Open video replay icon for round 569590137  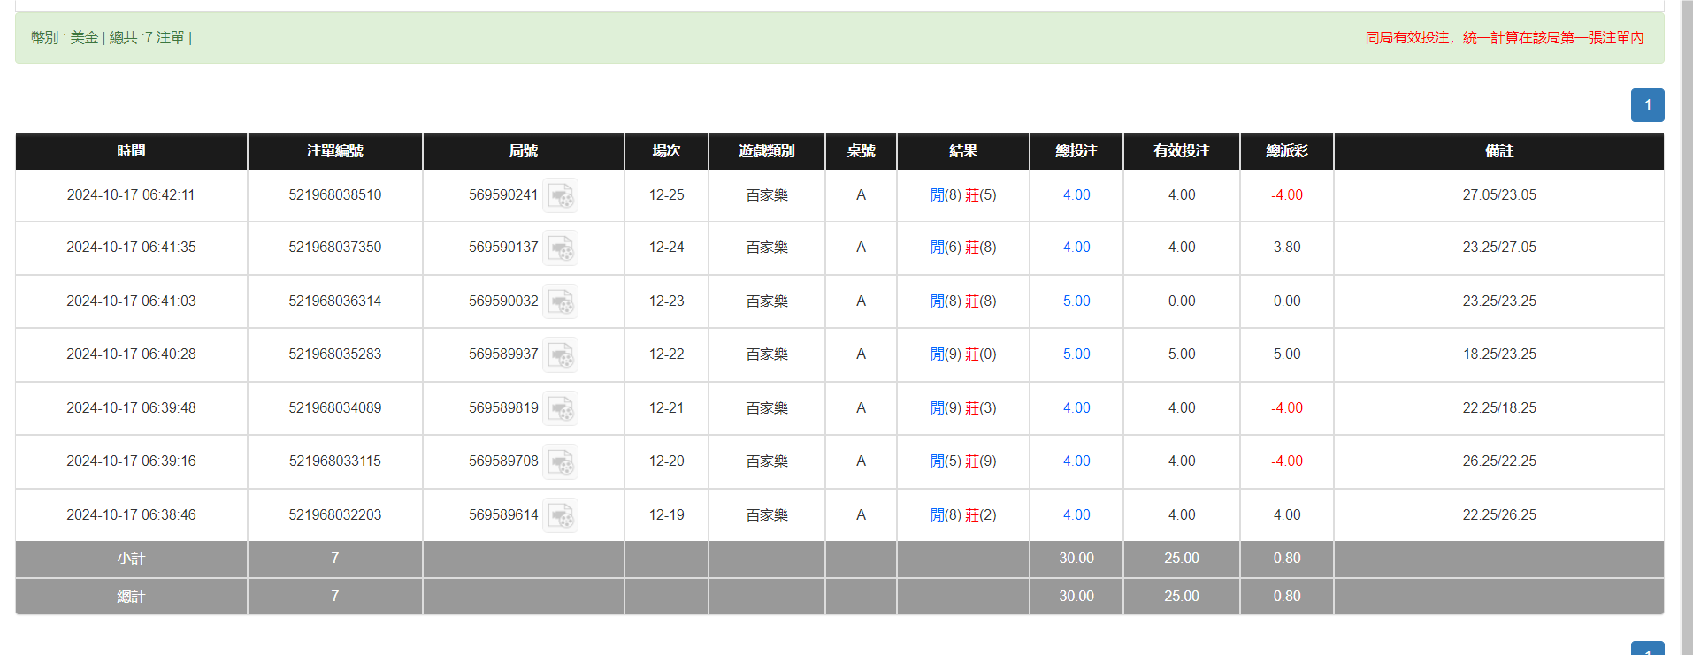(560, 248)
